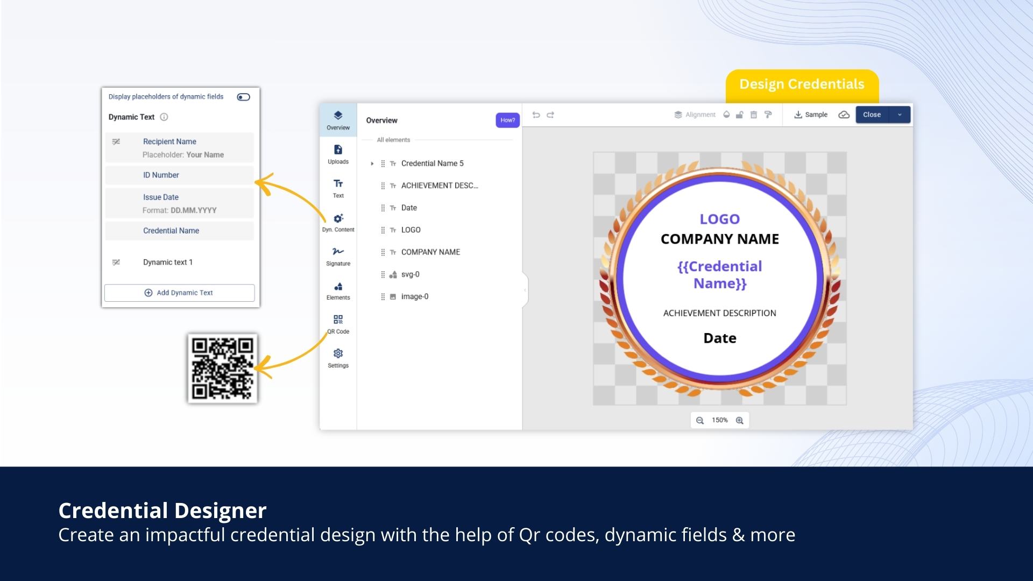Viewport: 1033px width, 581px height.
Task: Expand the Credential Name 5 element
Action: (x=372, y=164)
